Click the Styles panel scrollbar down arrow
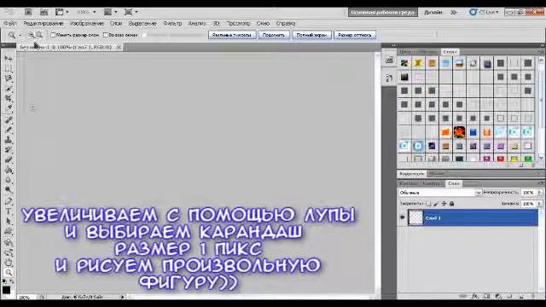 [541, 157]
